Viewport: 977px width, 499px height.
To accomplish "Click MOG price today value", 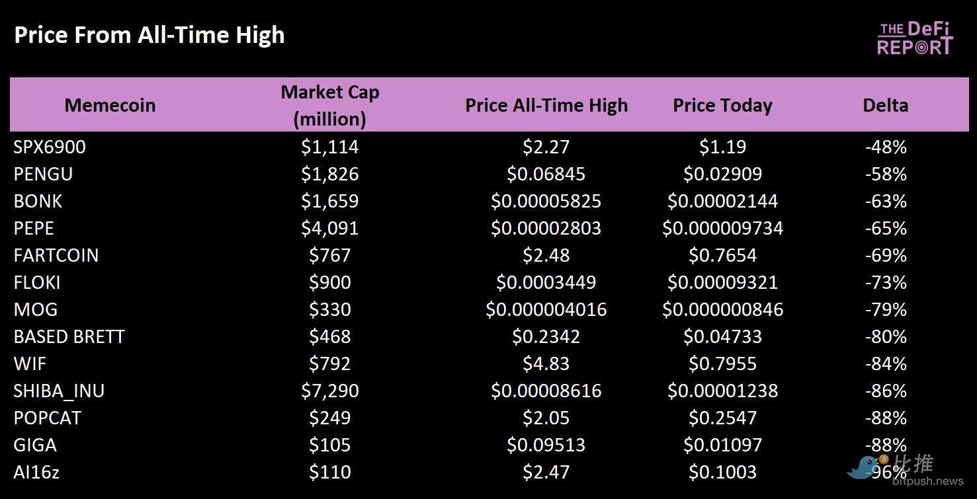I will tap(722, 309).
